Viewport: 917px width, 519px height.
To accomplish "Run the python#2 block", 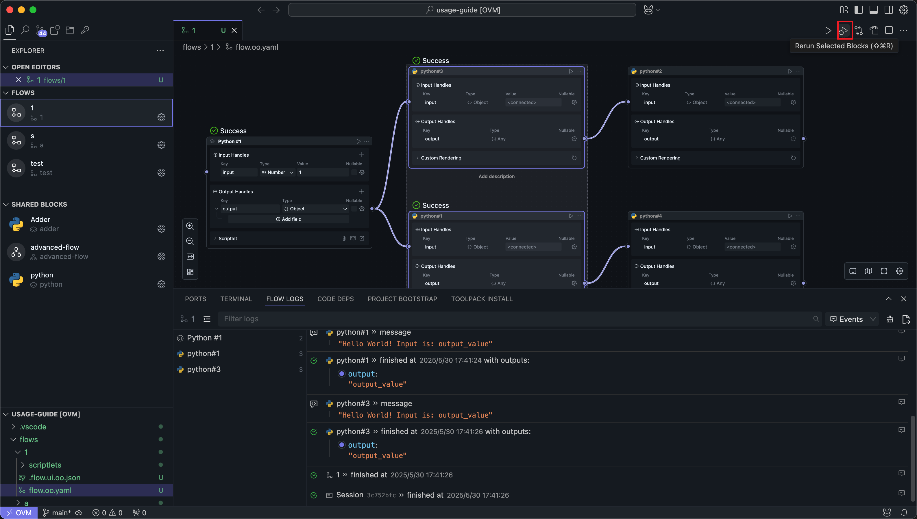I will coord(790,71).
